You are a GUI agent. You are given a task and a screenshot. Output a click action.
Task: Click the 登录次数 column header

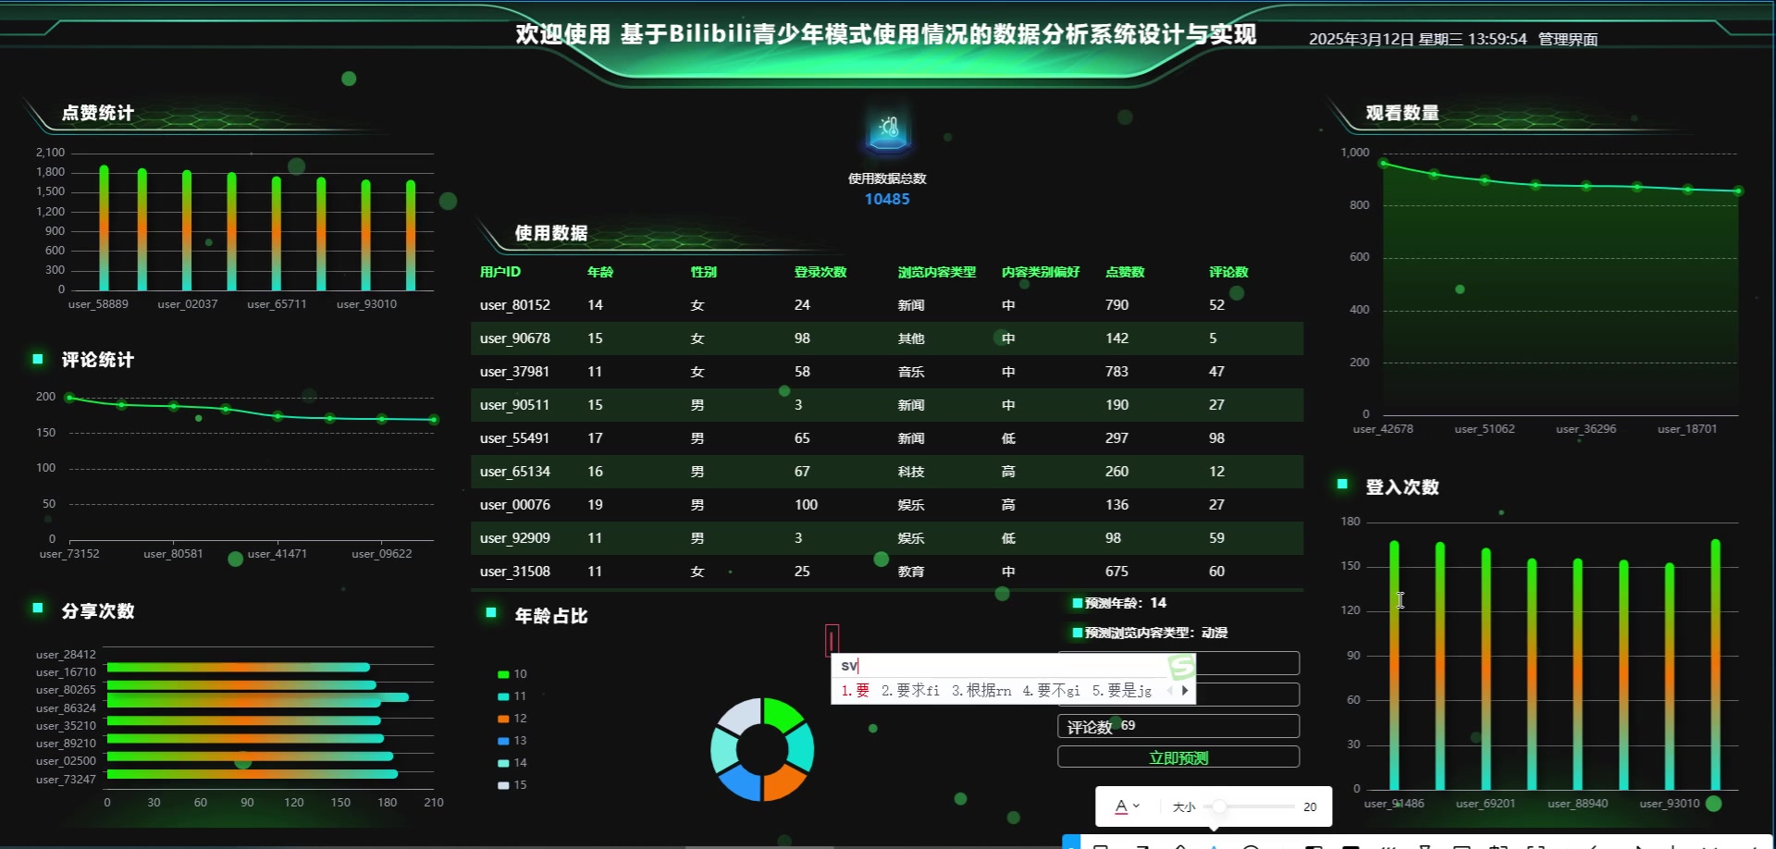click(820, 272)
